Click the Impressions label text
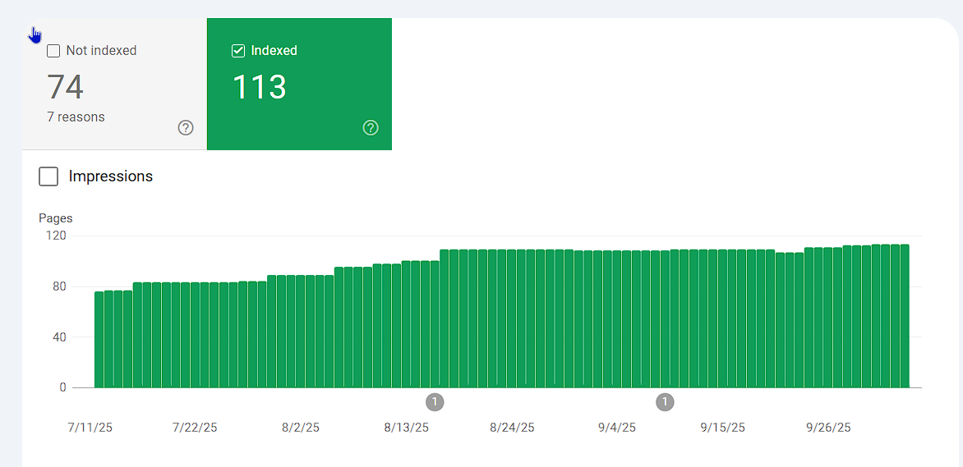963x467 pixels. [x=111, y=176]
